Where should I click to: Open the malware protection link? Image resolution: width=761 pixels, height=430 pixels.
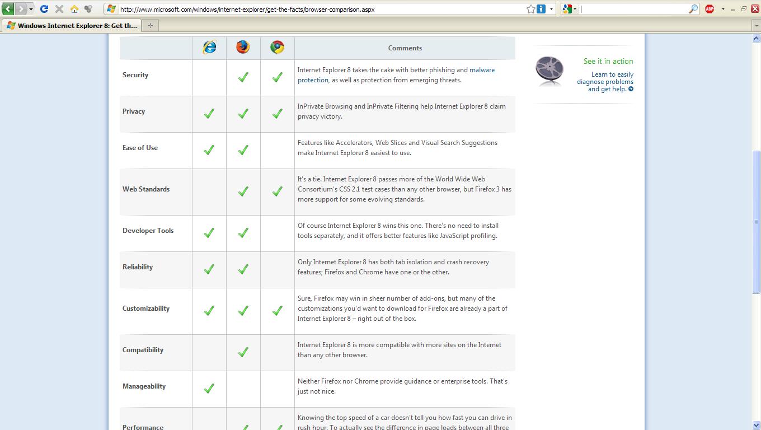point(481,70)
